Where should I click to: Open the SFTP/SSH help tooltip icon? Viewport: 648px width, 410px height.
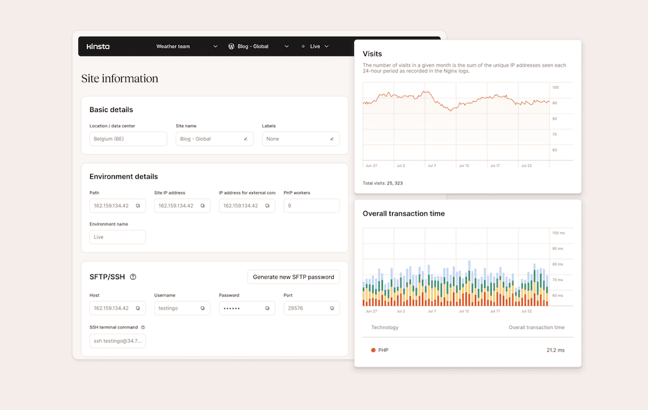point(133,277)
